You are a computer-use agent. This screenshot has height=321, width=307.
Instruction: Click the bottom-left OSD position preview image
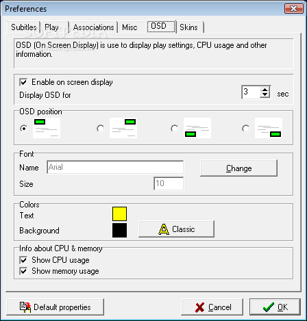click(197, 128)
